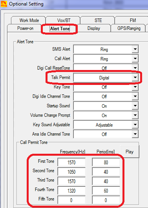Open the Key Tone dropdown

pyautogui.click(x=106, y=87)
